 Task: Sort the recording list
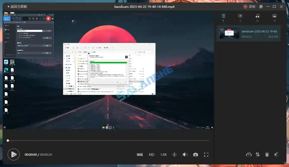(x=258, y=154)
